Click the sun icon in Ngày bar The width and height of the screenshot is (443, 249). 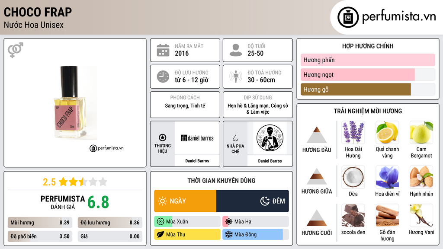[163, 201]
